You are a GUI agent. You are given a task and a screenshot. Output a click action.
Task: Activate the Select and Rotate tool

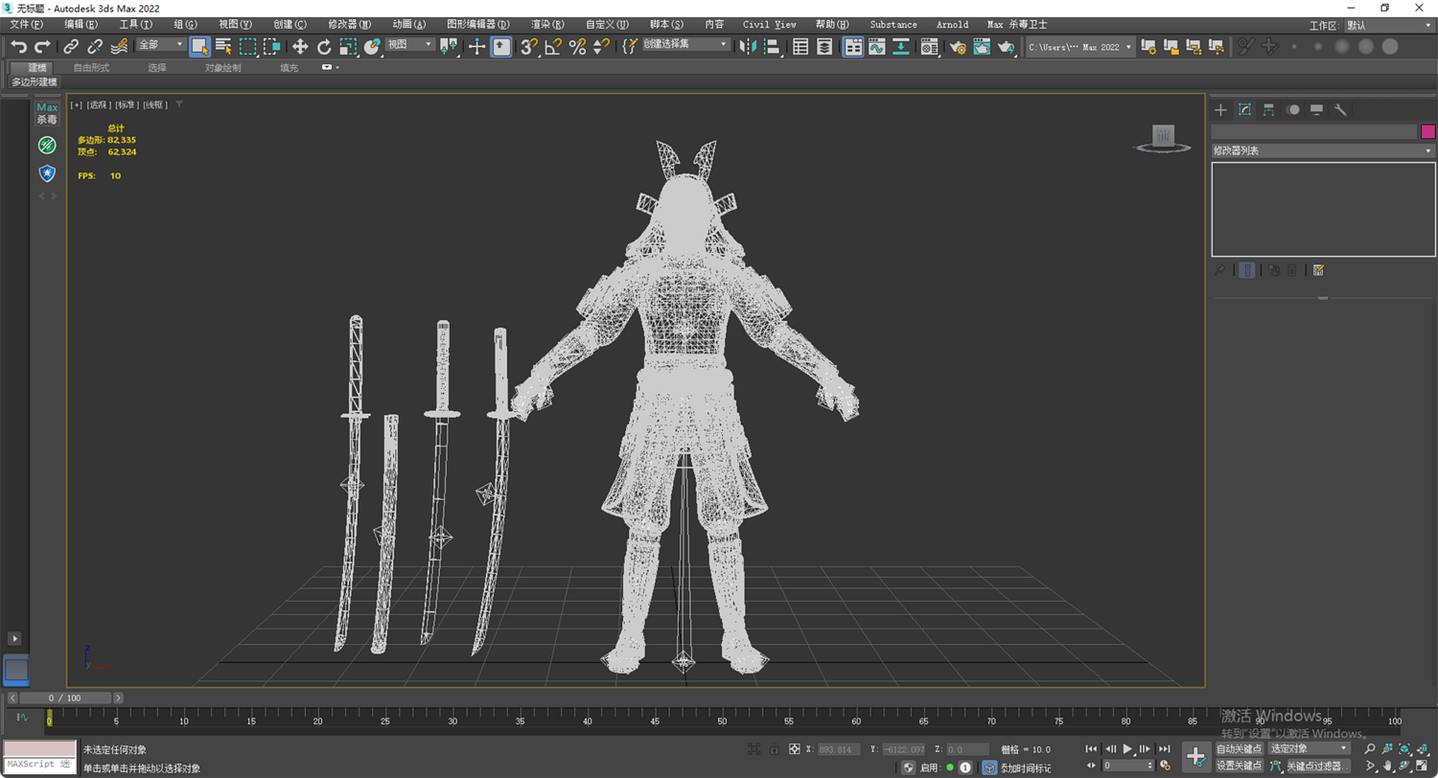click(323, 46)
